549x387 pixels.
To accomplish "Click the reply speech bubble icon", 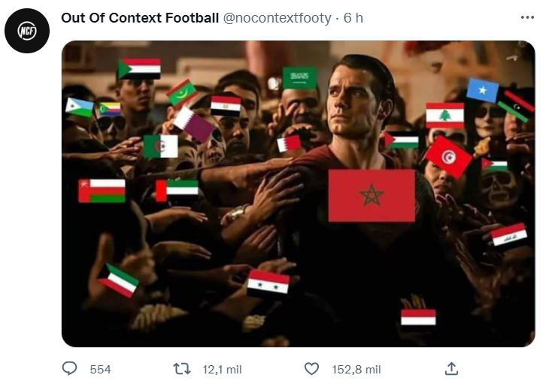I will pyautogui.click(x=69, y=369).
